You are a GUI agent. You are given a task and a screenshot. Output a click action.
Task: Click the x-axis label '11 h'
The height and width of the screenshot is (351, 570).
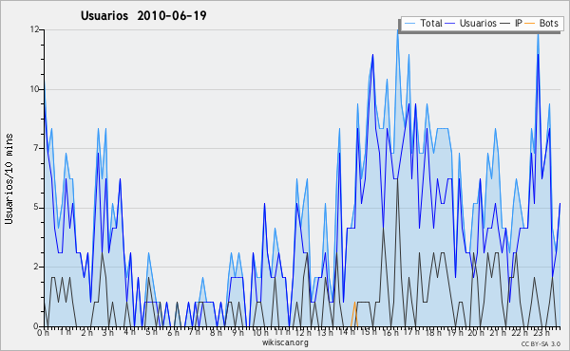coord(282,332)
